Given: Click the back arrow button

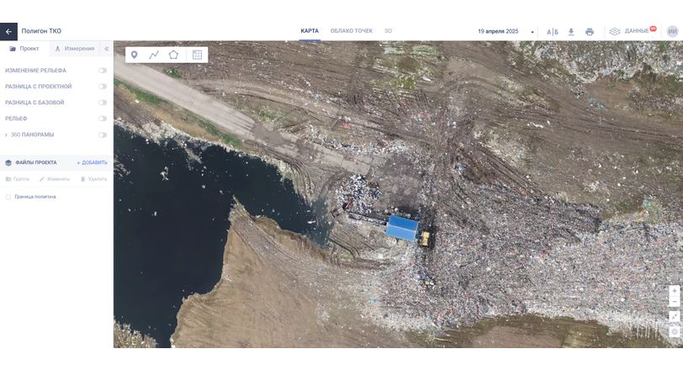Looking at the screenshot, I should [x=8, y=31].
